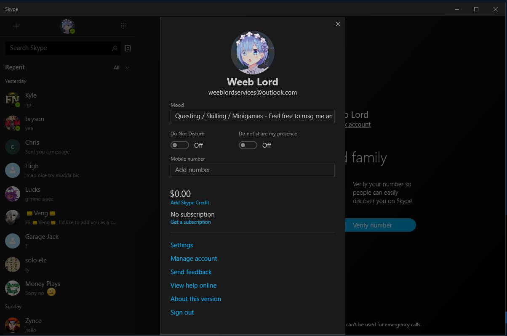Open the contacts book icon

(128, 48)
